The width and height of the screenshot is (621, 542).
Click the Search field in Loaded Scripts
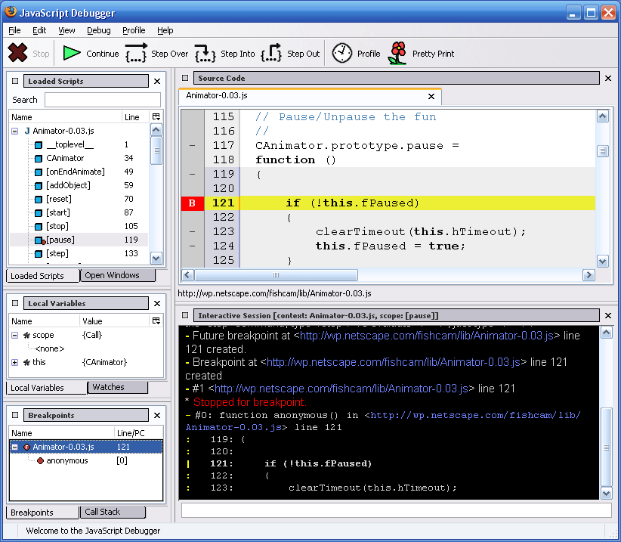coord(103,99)
